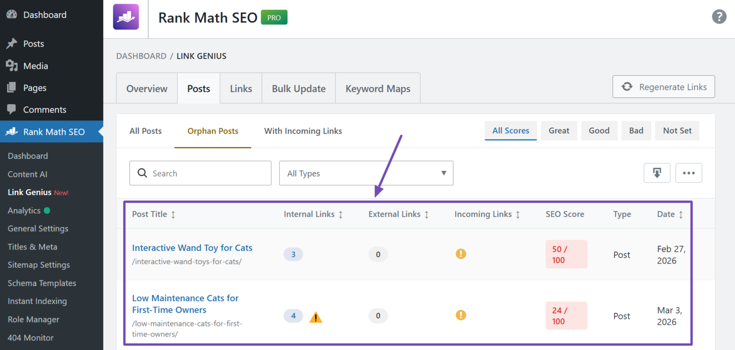Open Role Manager in sidebar
Viewport: 735px width, 350px height.
pos(34,320)
